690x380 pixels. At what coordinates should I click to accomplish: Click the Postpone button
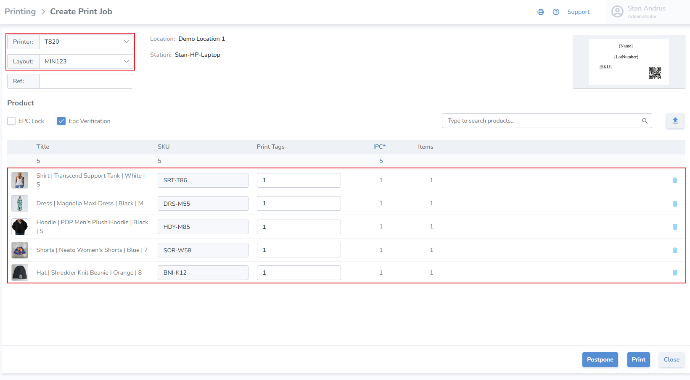pos(600,359)
